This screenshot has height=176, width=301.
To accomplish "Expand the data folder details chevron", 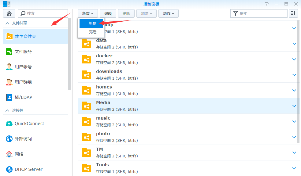I will tap(294, 44).
